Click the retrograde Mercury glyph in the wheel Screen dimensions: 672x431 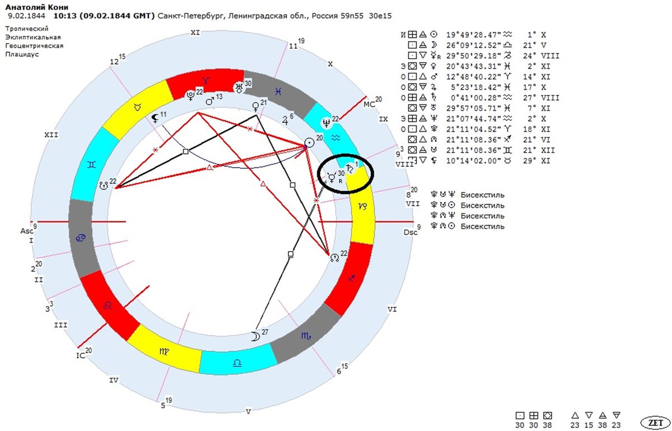click(x=332, y=177)
